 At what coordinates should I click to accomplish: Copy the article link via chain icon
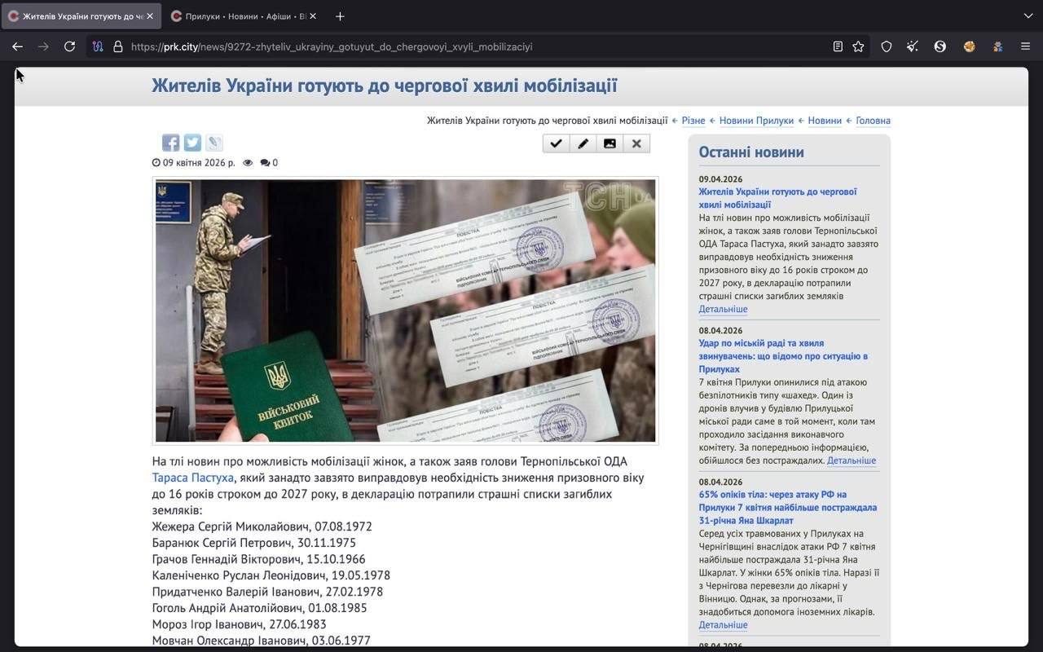[x=213, y=142]
